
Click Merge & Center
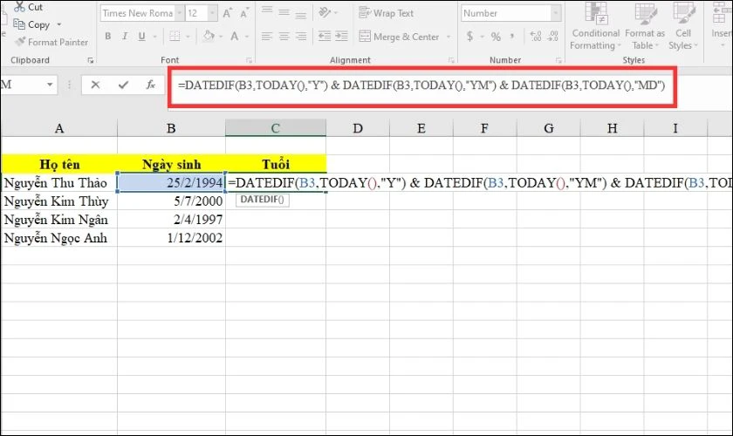[x=400, y=37]
